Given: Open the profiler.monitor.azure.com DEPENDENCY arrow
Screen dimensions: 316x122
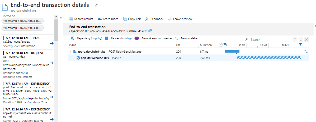Looking at the screenshot, I should click(x=51, y=97).
